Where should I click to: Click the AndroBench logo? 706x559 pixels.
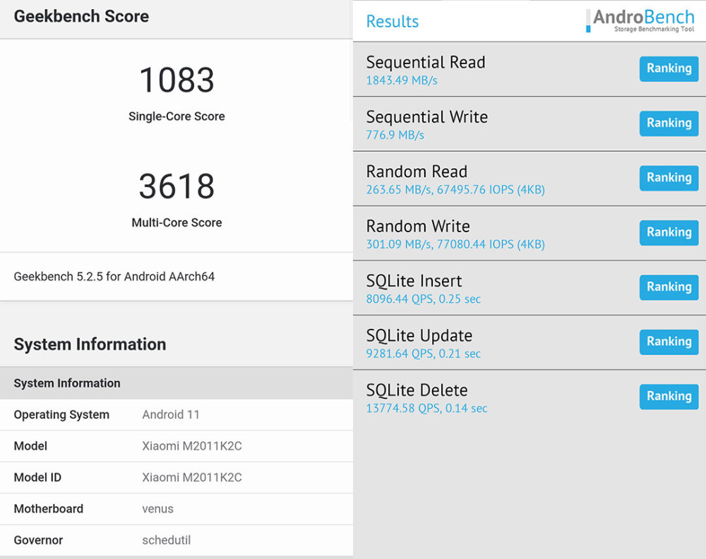(x=640, y=20)
